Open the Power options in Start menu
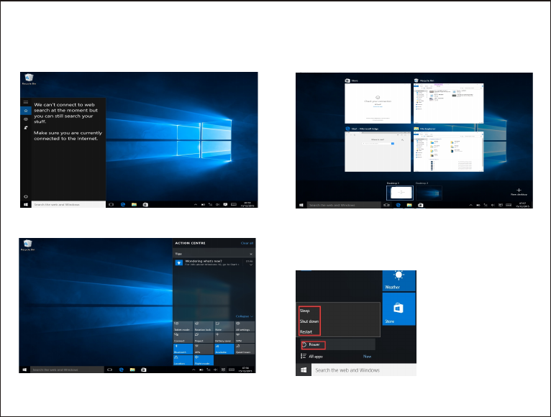Image resolution: width=551 pixels, height=417 pixels. (313, 344)
